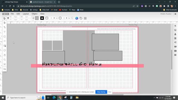Viewport: 178px width, 100px height.
Task: Open Microsoft Edge from taskbar
Action: coord(54,97)
